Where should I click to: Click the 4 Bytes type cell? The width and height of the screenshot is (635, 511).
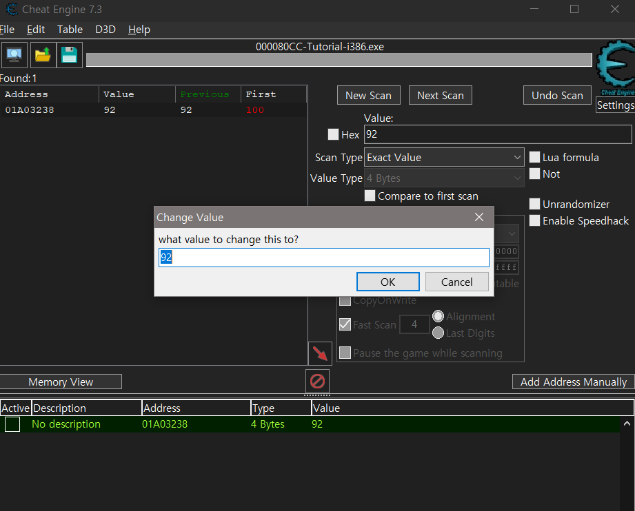(268, 424)
